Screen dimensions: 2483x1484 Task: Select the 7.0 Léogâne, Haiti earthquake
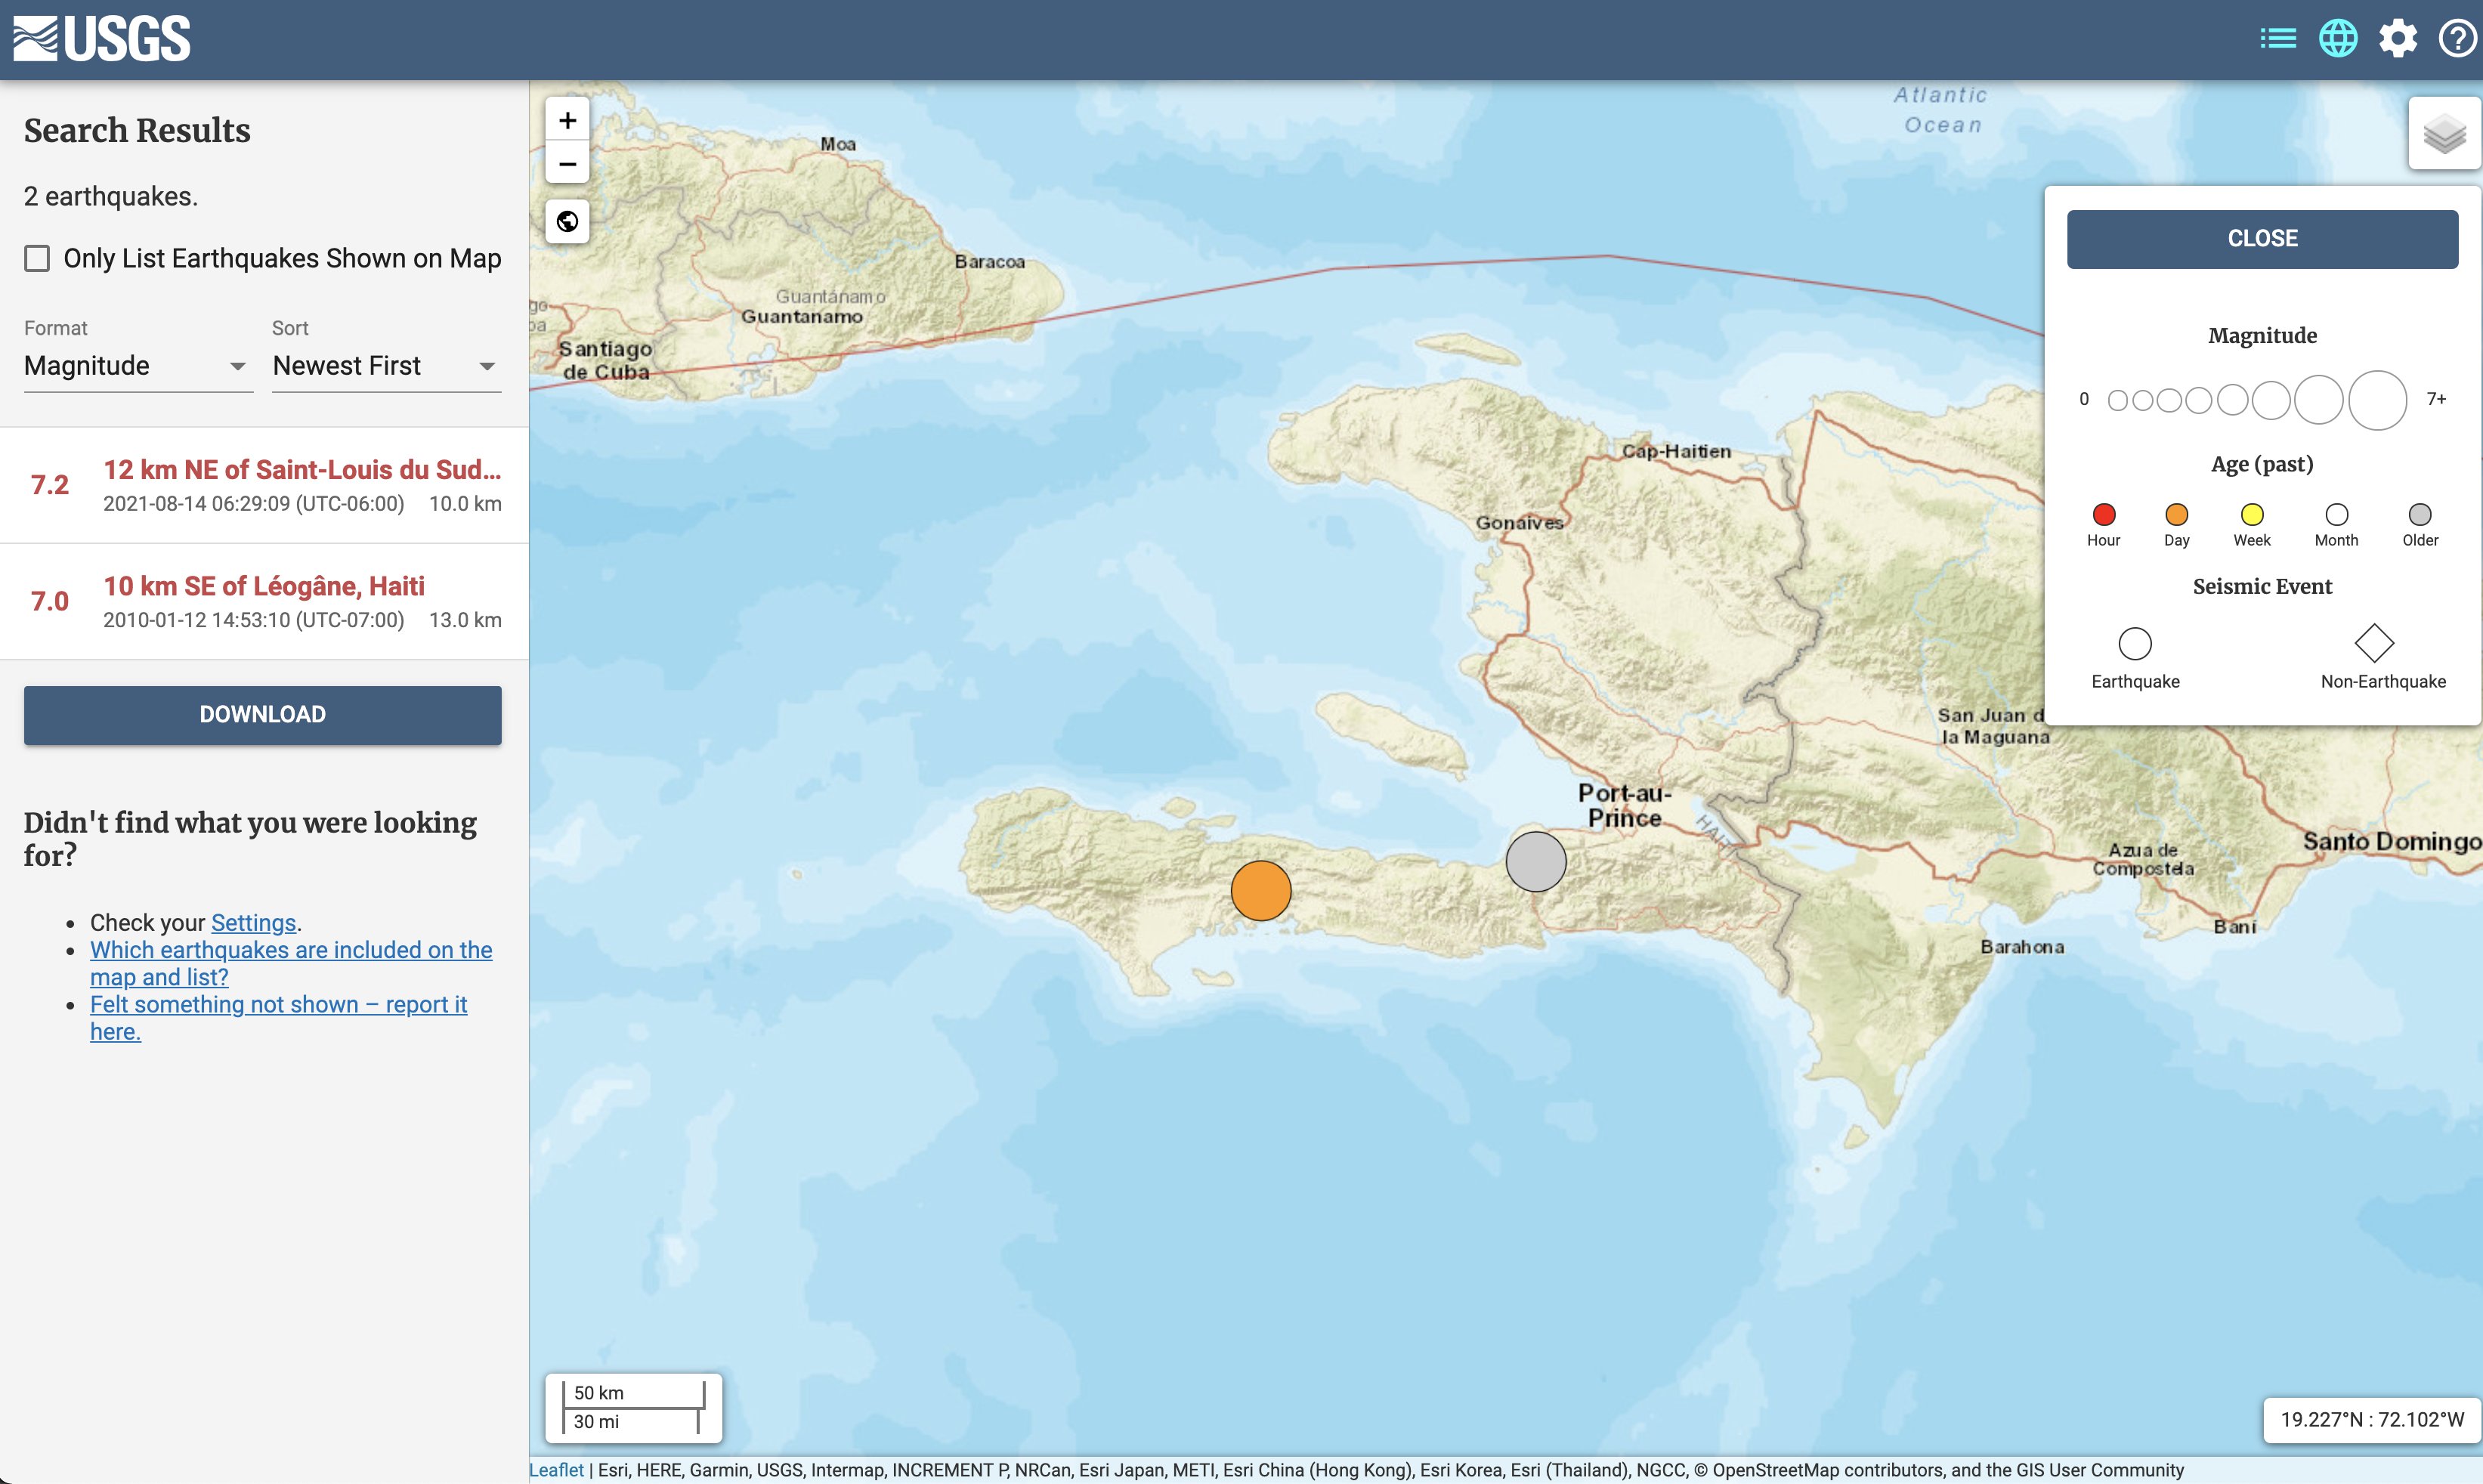(264, 601)
